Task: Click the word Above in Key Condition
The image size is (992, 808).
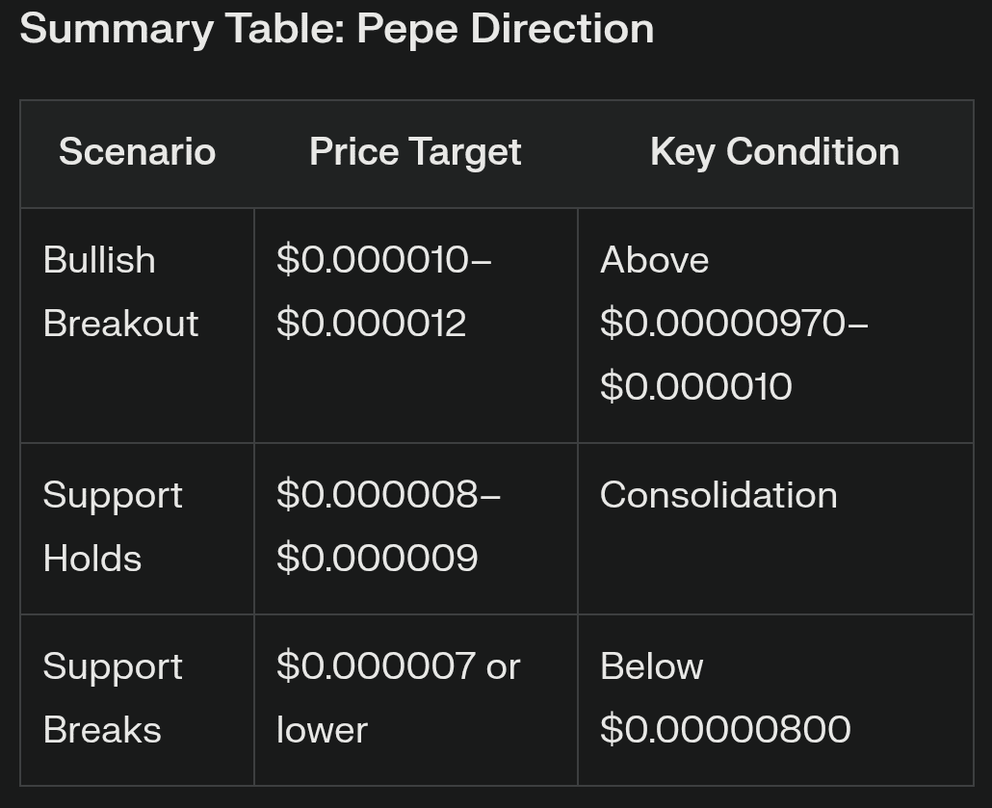Action: coord(654,260)
